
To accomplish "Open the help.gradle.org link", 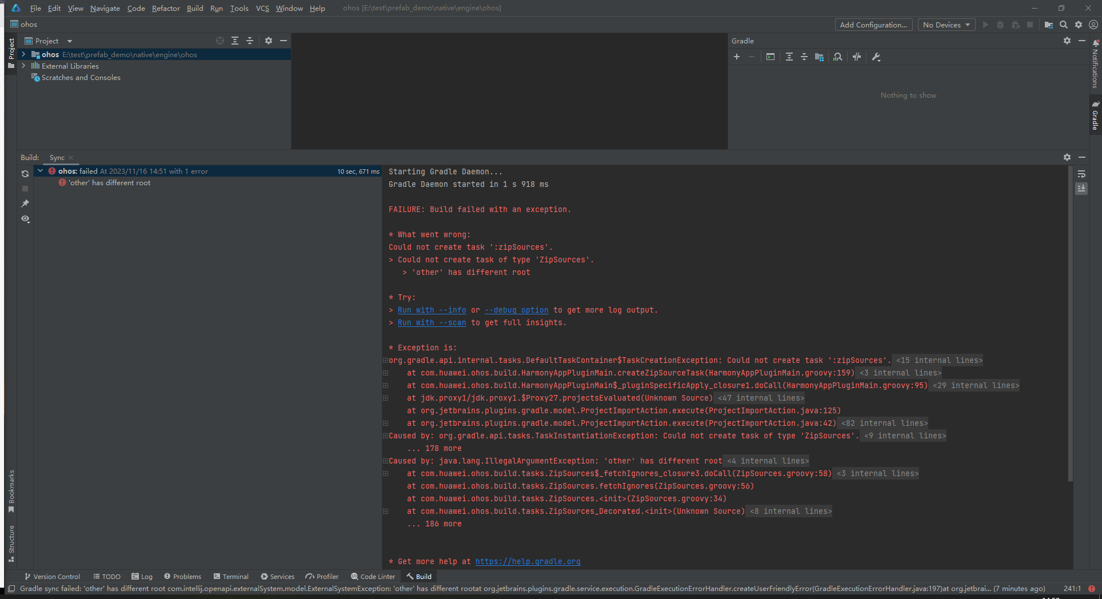I will tap(528, 561).
